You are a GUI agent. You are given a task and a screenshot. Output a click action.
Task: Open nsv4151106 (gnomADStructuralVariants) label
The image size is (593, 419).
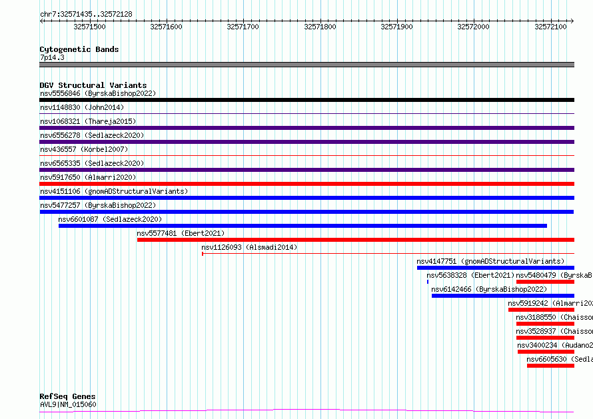click(x=114, y=191)
